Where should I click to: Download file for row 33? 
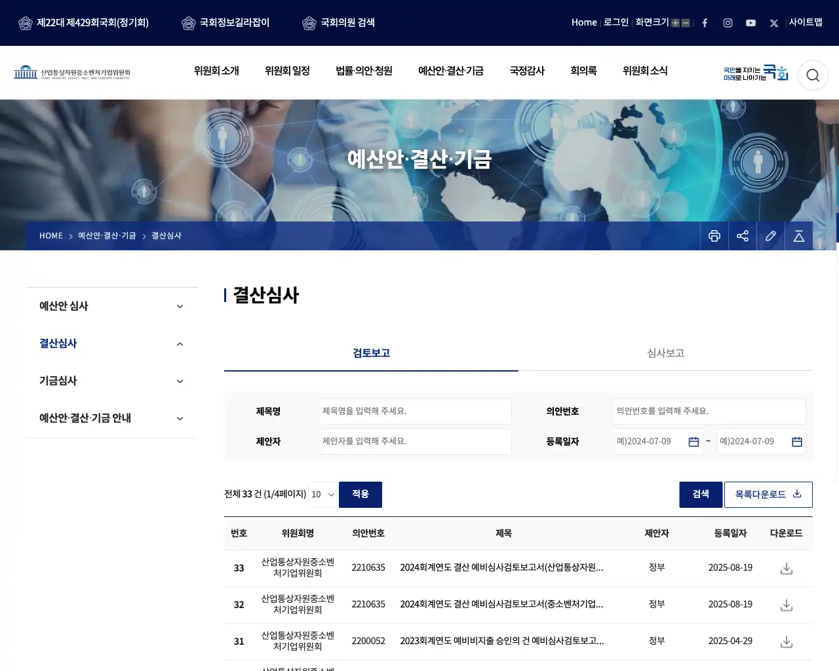[x=787, y=568]
